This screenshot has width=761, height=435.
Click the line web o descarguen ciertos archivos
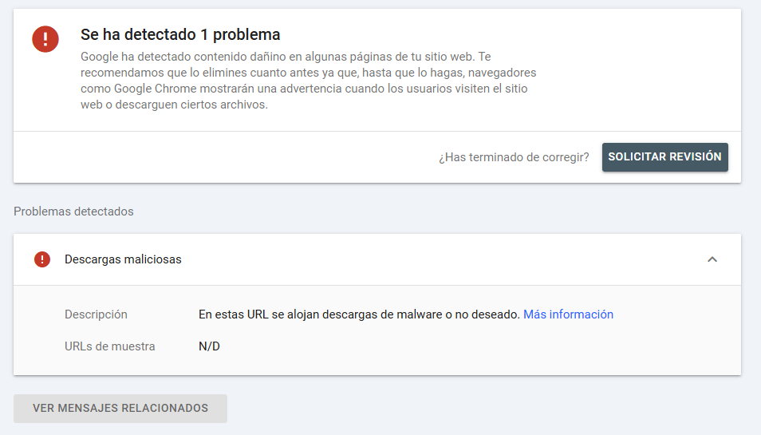pos(174,105)
